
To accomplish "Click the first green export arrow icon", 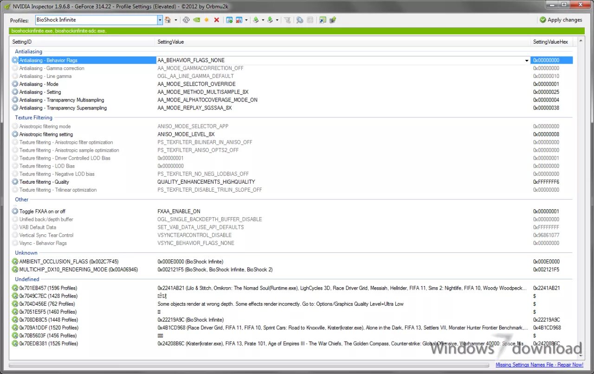I will pyautogui.click(x=256, y=20).
